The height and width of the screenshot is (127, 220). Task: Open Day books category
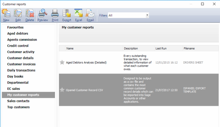click(15, 77)
